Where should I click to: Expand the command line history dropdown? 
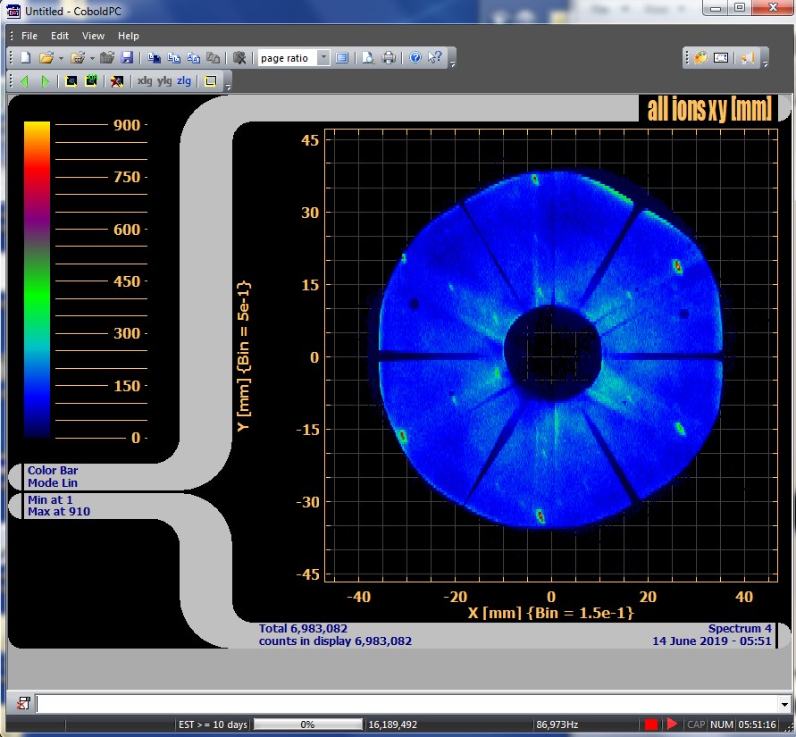point(783,704)
